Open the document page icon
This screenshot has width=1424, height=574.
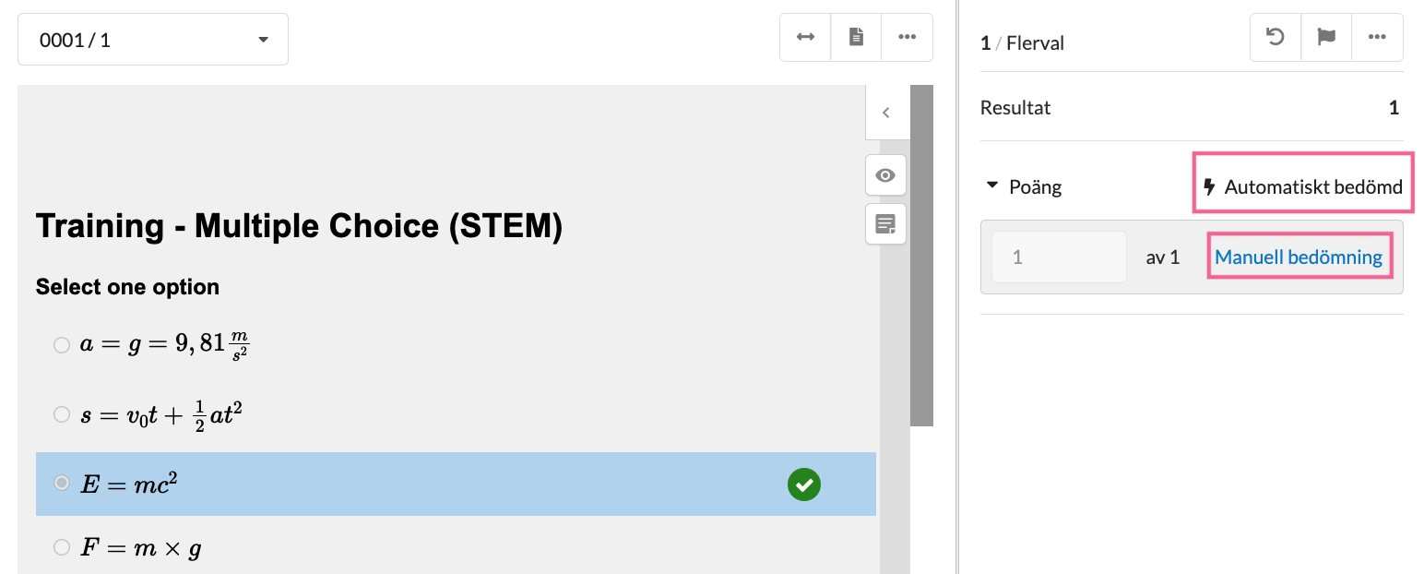tap(857, 38)
